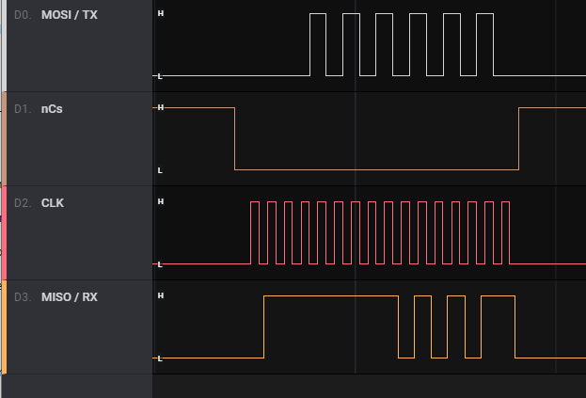The width and height of the screenshot is (586, 398).
Task: Click the orange MISO / RX color strip
Action: (3, 327)
